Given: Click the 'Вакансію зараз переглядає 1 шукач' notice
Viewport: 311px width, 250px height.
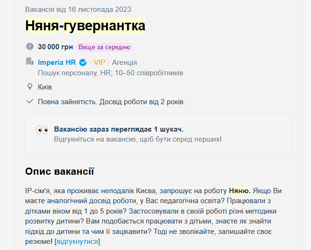Looking at the screenshot, I should (119, 129).
